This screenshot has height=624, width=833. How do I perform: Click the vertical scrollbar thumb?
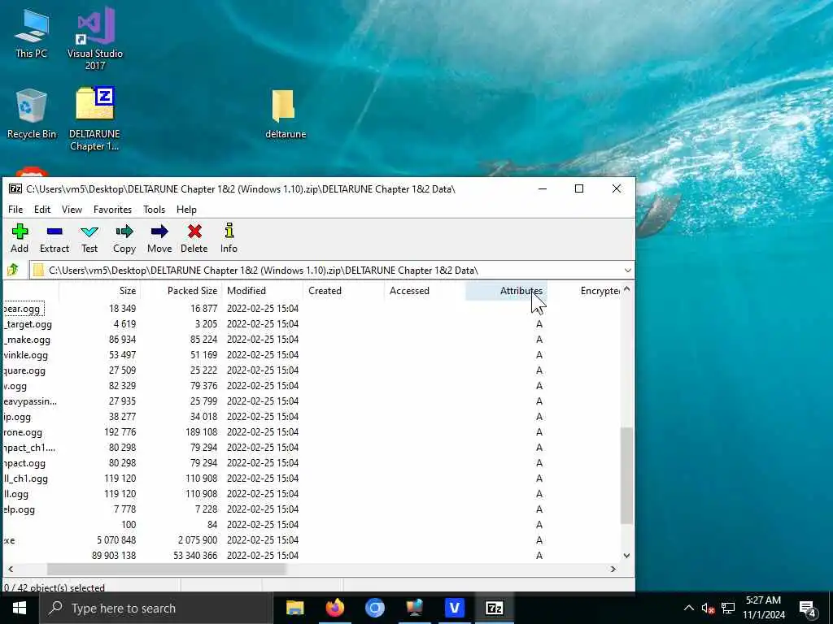(627, 475)
